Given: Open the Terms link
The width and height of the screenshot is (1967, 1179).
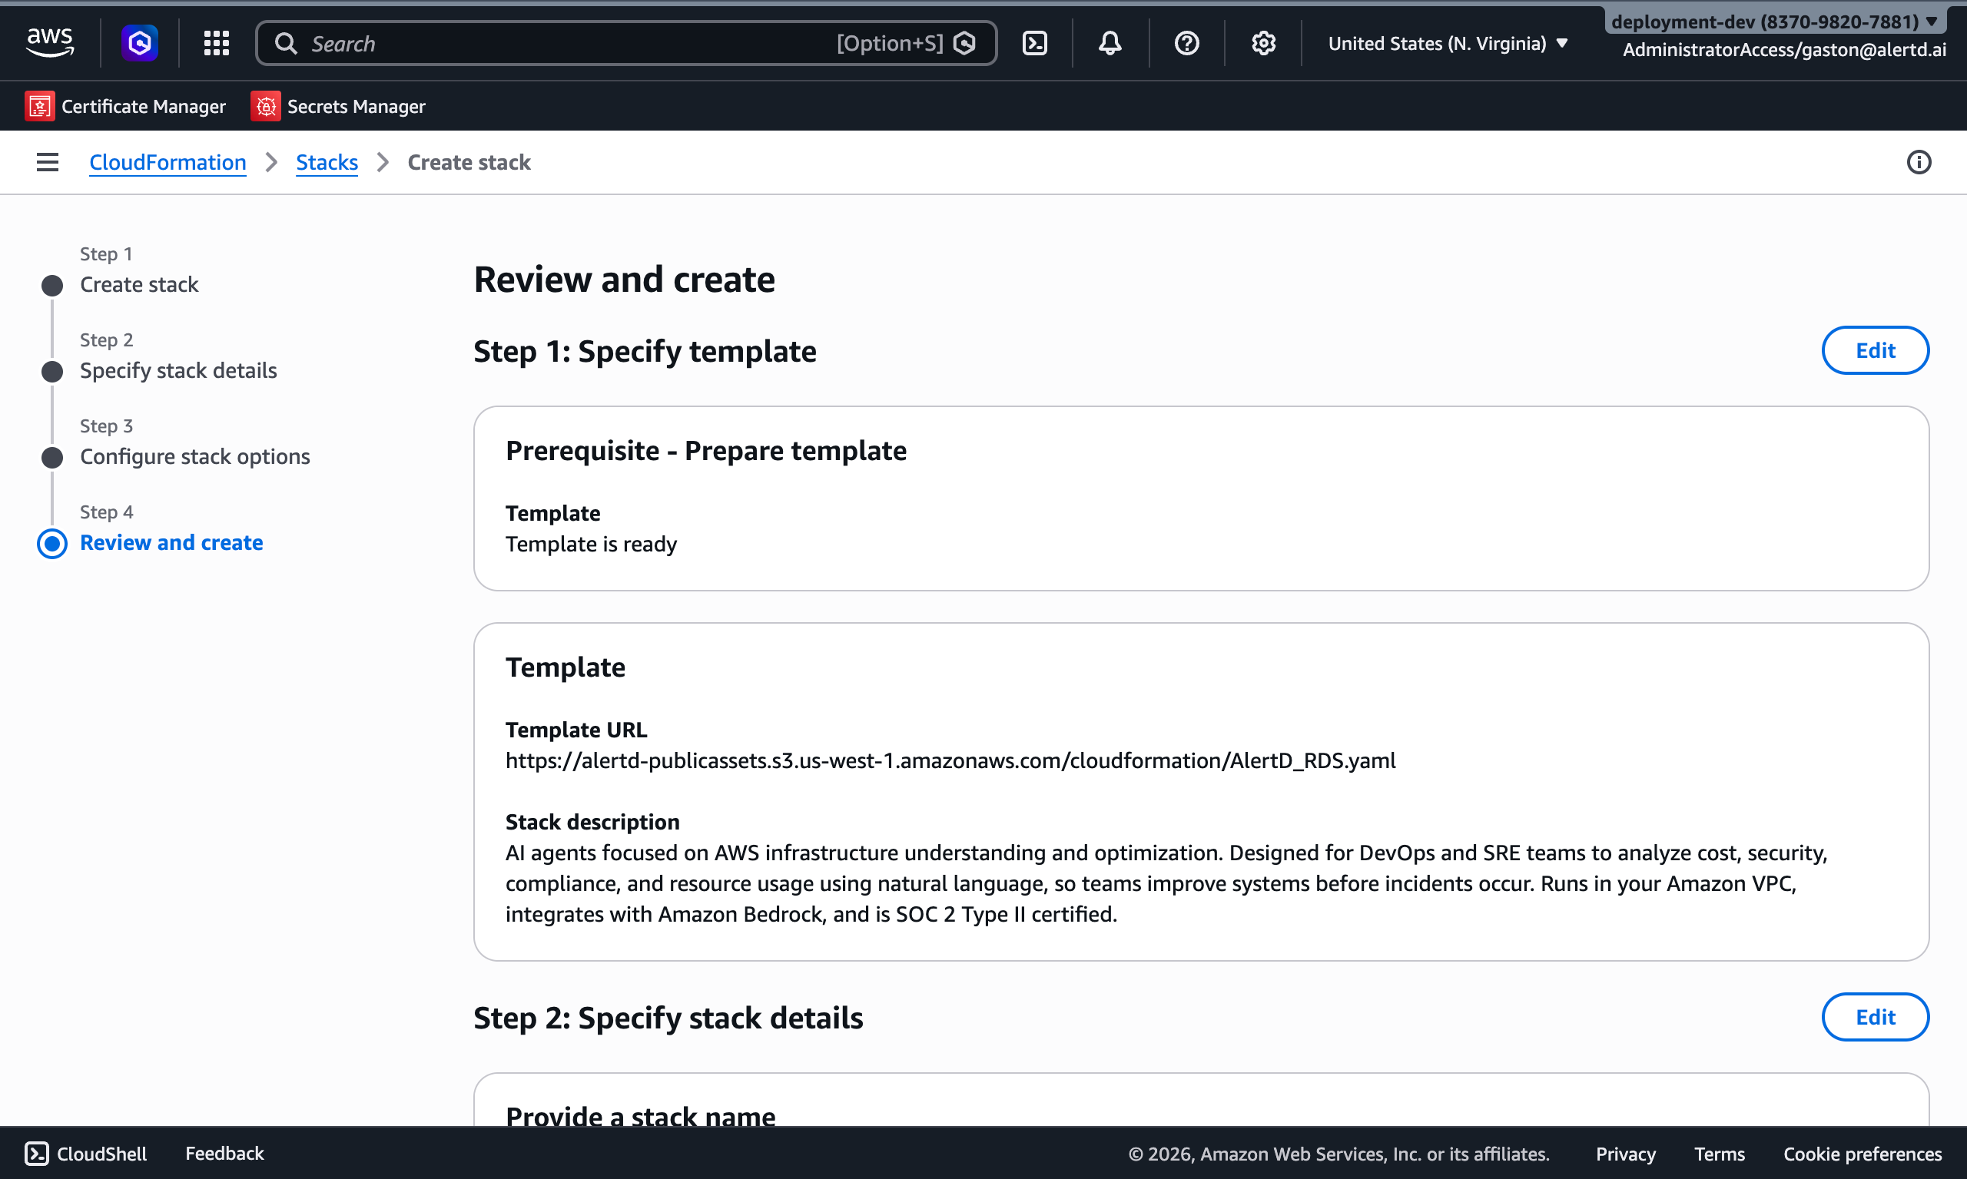Looking at the screenshot, I should (x=1719, y=1154).
